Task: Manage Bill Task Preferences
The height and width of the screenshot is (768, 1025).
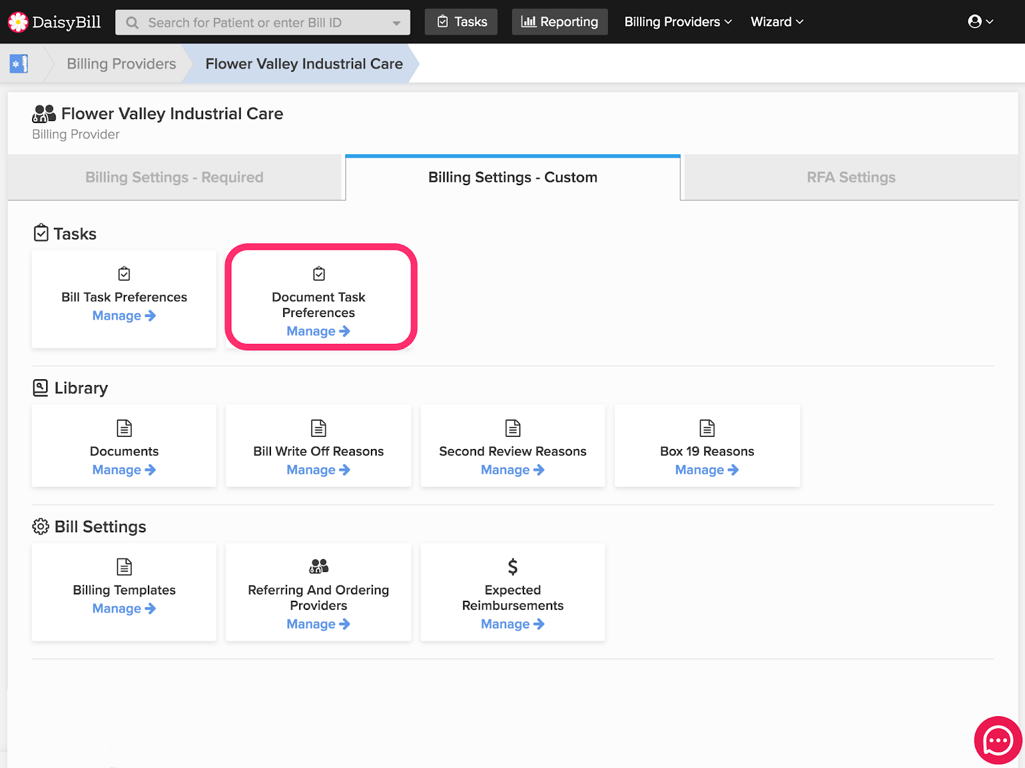Action: click(x=124, y=316)
